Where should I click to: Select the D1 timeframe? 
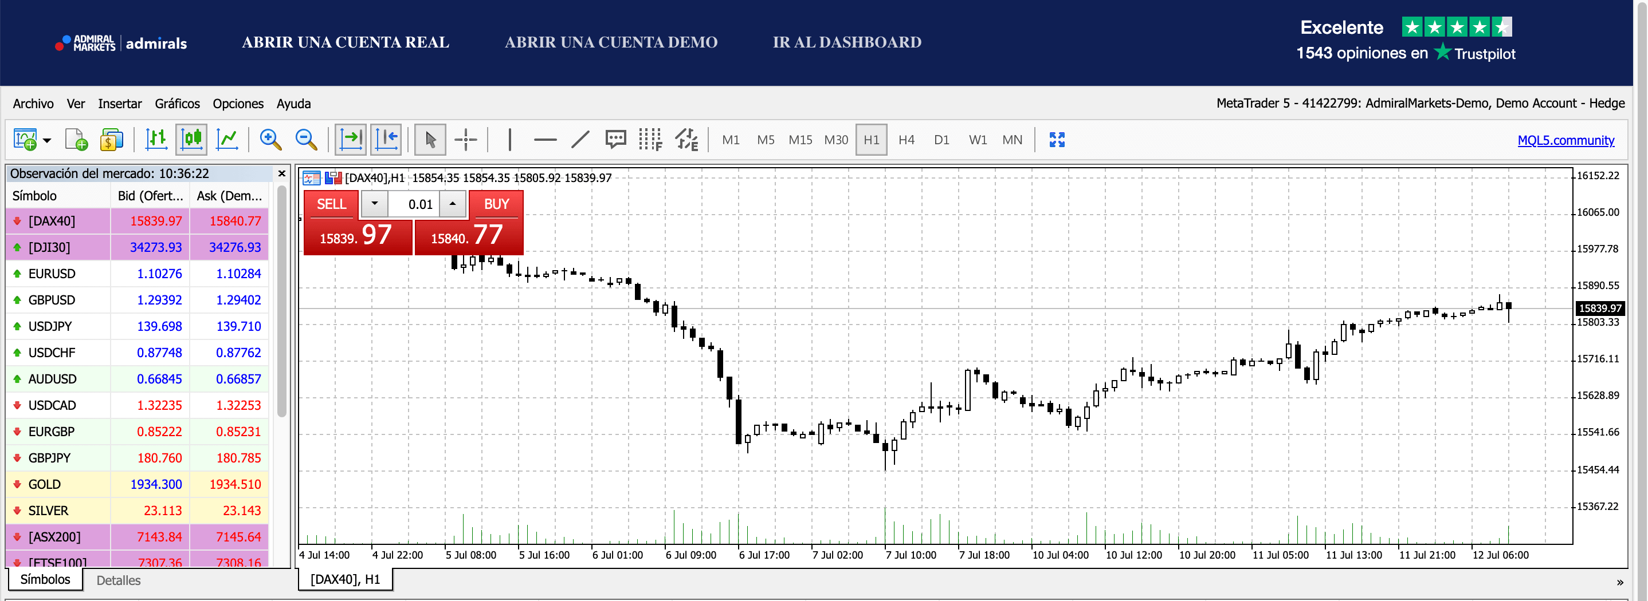tap(941, 140)
